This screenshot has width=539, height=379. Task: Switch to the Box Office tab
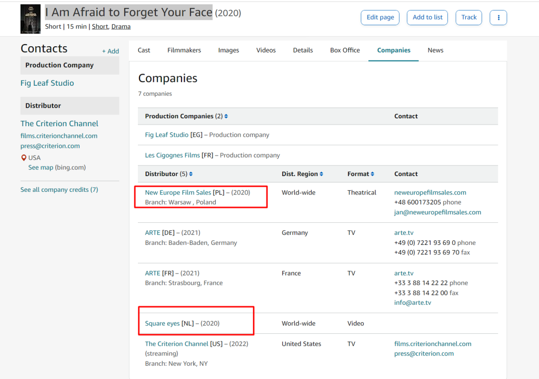345,50
